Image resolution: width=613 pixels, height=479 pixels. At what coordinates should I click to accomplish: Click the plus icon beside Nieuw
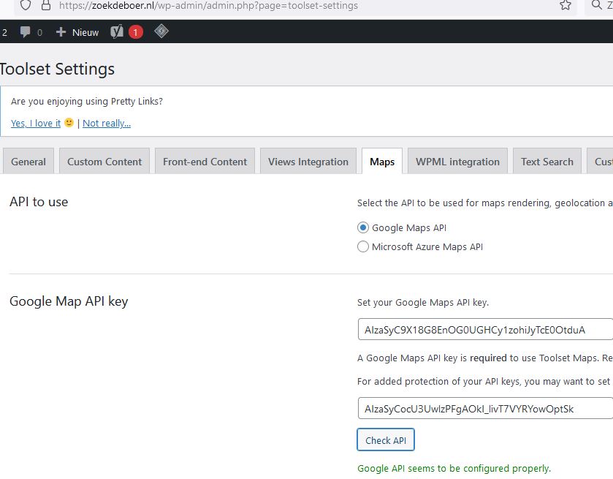61,31
